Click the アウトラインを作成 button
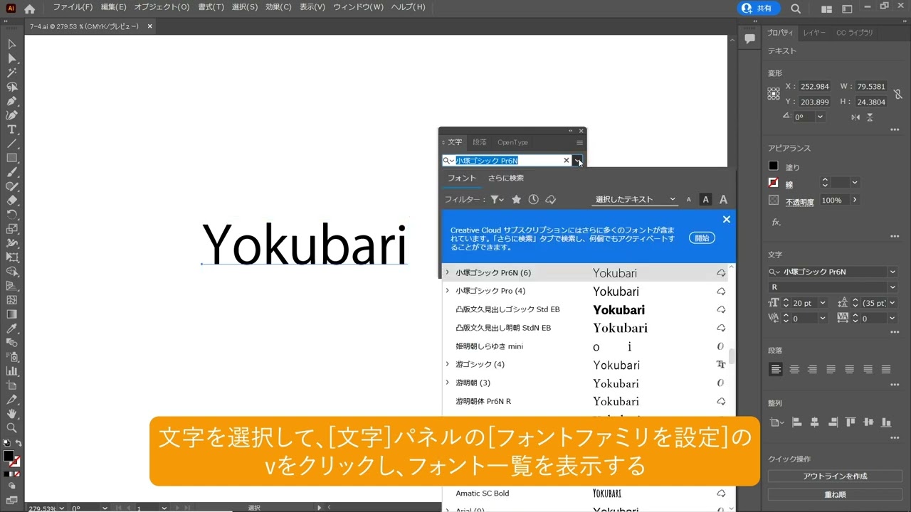The height and width of the screenshot is (512, 911). [x=835, y=476]
